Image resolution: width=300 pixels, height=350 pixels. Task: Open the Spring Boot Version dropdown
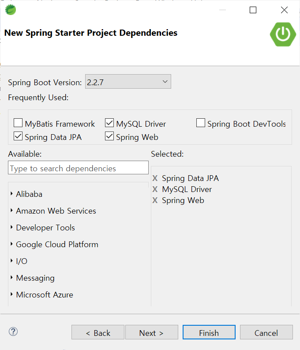click(x=128, y=82)
